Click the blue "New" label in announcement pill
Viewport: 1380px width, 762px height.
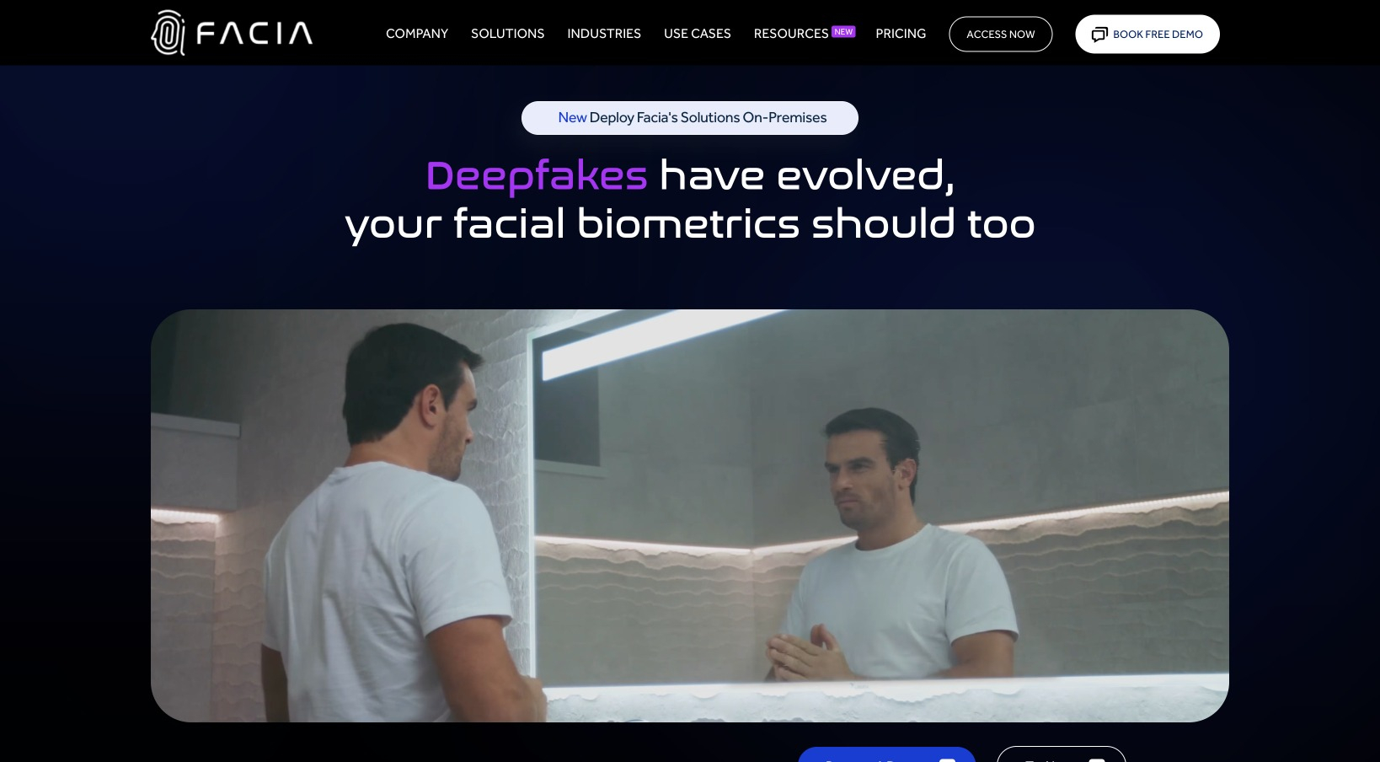pyautogui.click(x=572, y=118)
